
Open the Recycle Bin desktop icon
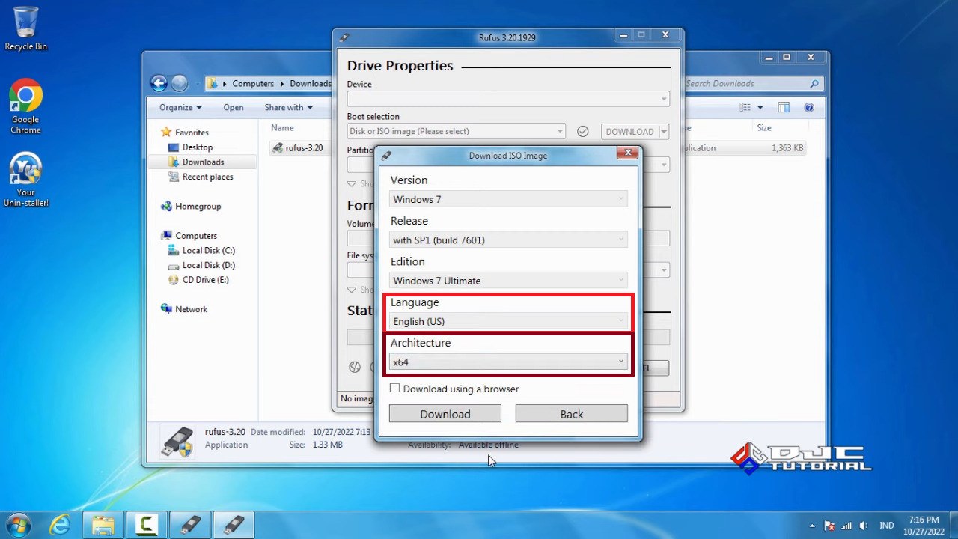click(25, 28)
